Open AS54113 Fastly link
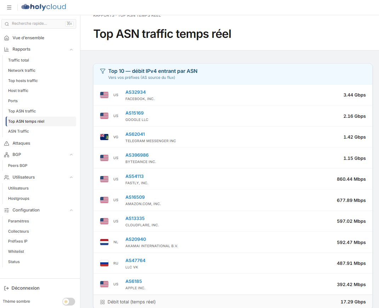Viewport: 379px width, 308px height. [x=135, y=176]
